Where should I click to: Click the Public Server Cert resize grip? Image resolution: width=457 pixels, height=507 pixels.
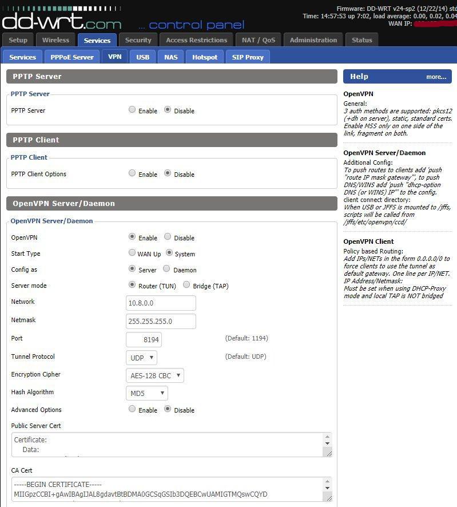click(x=329, y=454)
